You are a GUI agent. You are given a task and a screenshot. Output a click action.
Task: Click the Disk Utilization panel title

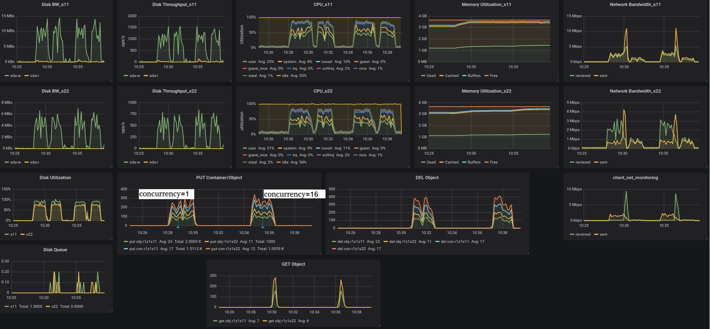pyautogui.click(x=55, y=178)
